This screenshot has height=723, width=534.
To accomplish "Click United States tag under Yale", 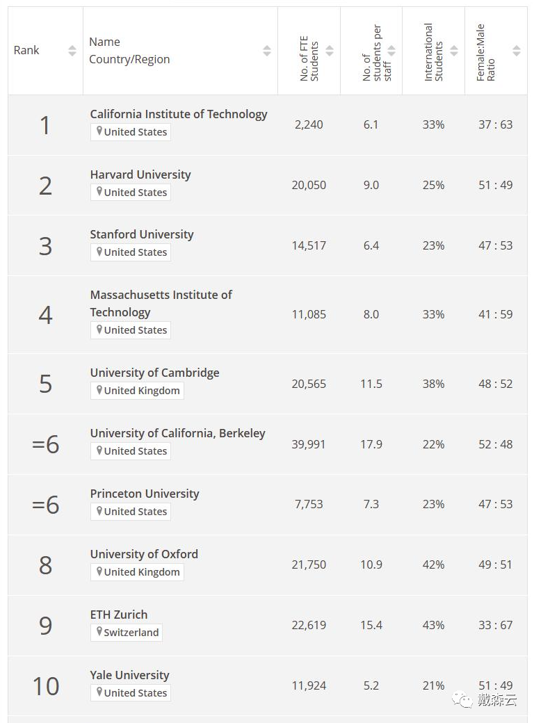I will [x=131, y=692].
